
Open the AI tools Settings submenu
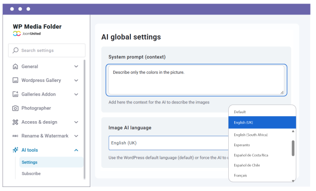pos(51,162)
